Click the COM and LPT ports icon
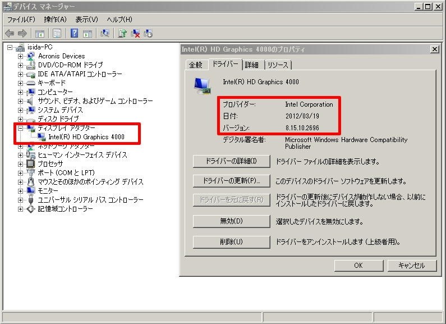 31,172
